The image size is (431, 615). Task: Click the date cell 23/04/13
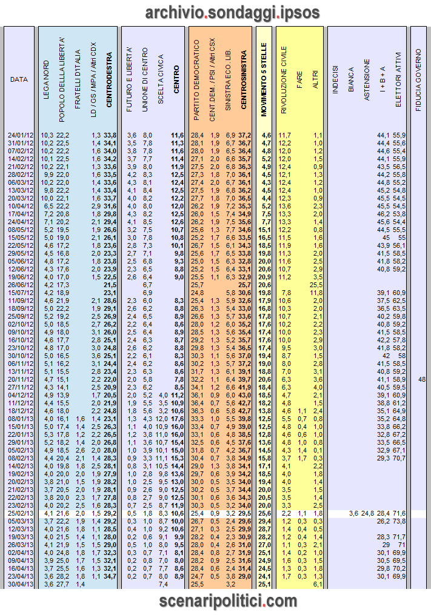(21, 576)
